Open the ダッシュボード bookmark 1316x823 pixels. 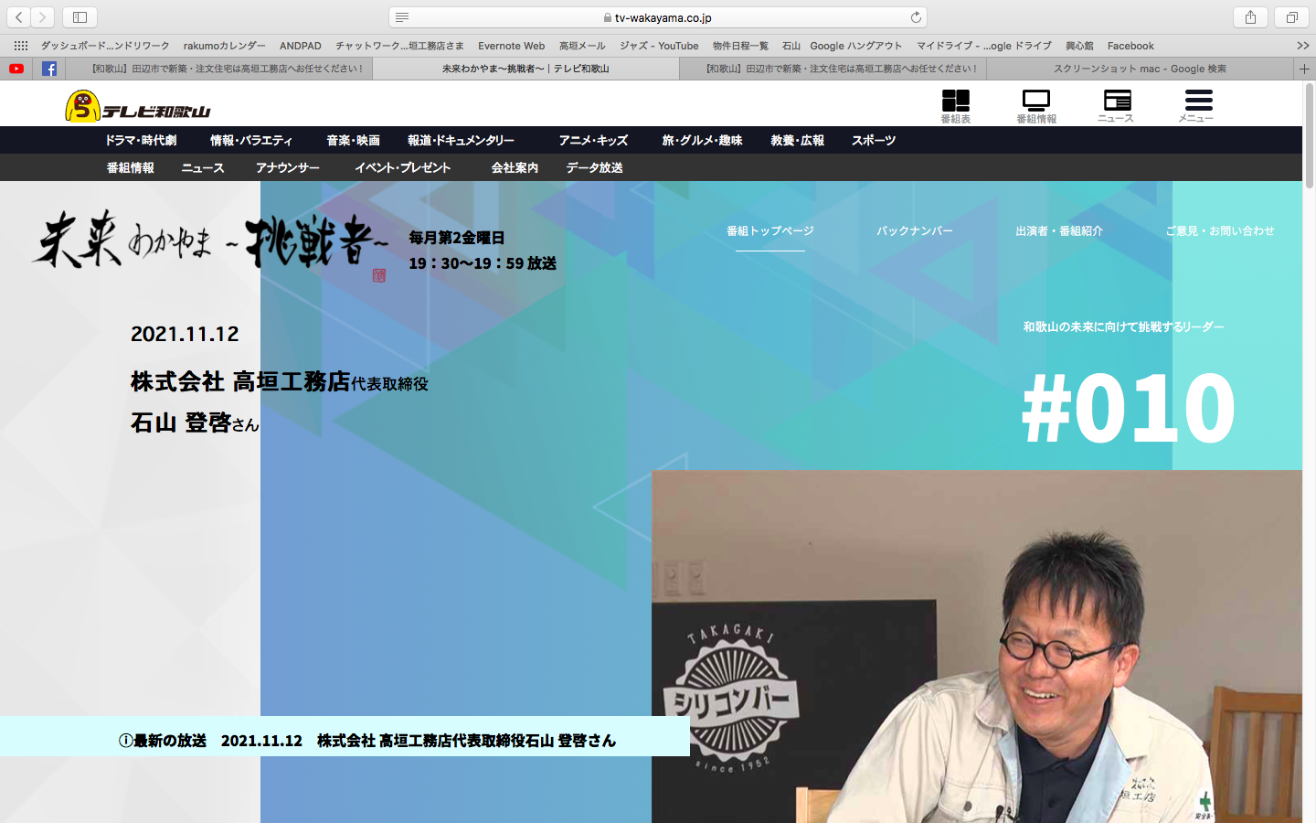tap(105, 46)
